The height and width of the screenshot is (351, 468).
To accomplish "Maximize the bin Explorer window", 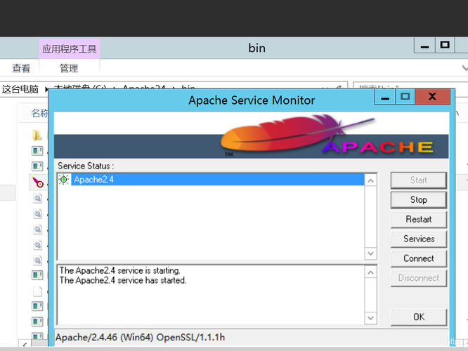I will (445, 46).
